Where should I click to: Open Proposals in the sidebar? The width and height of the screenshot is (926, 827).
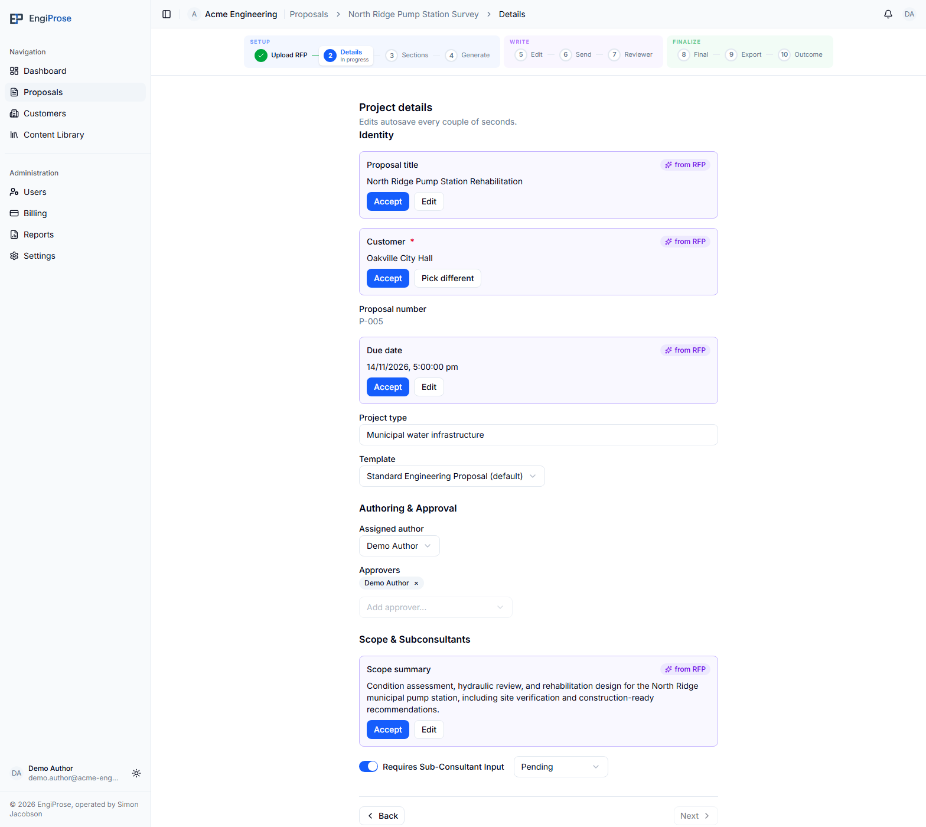tap(75, 92)
